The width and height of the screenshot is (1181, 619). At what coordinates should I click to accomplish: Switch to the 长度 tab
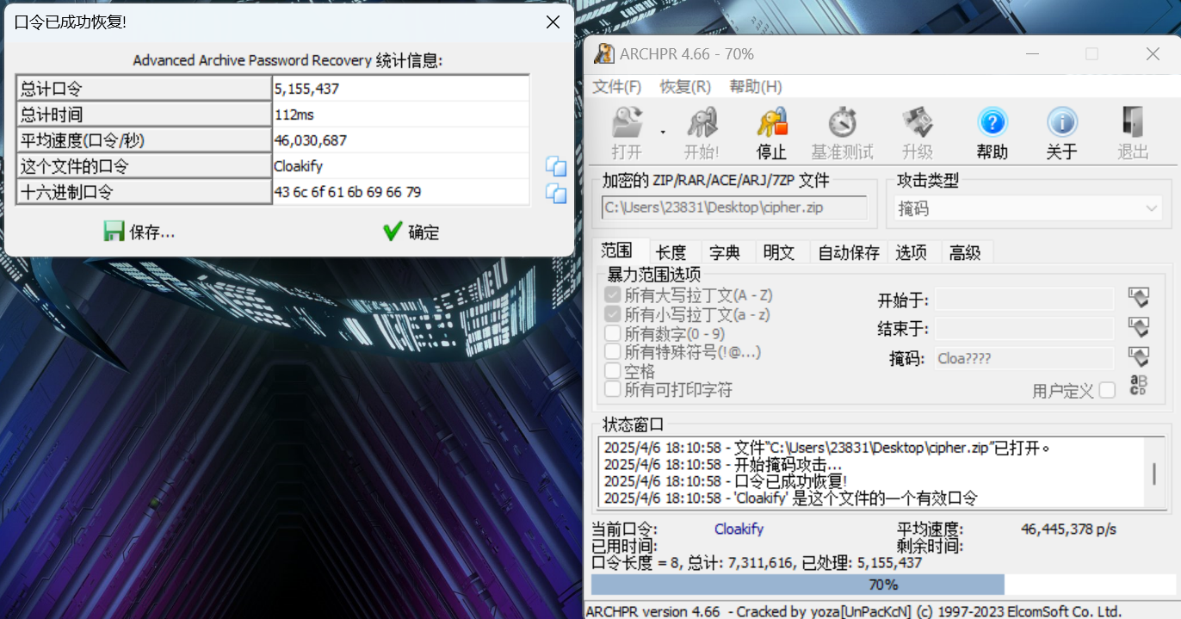(x=671, y=252)
